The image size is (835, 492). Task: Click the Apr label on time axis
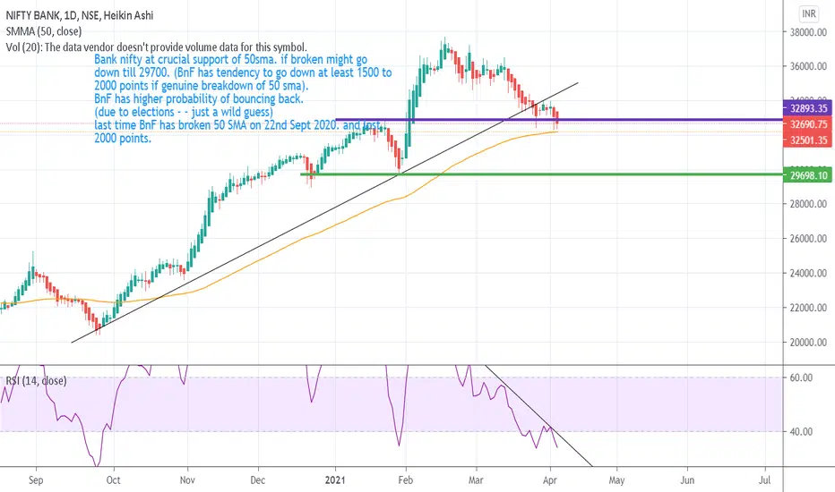click(550, 480)
